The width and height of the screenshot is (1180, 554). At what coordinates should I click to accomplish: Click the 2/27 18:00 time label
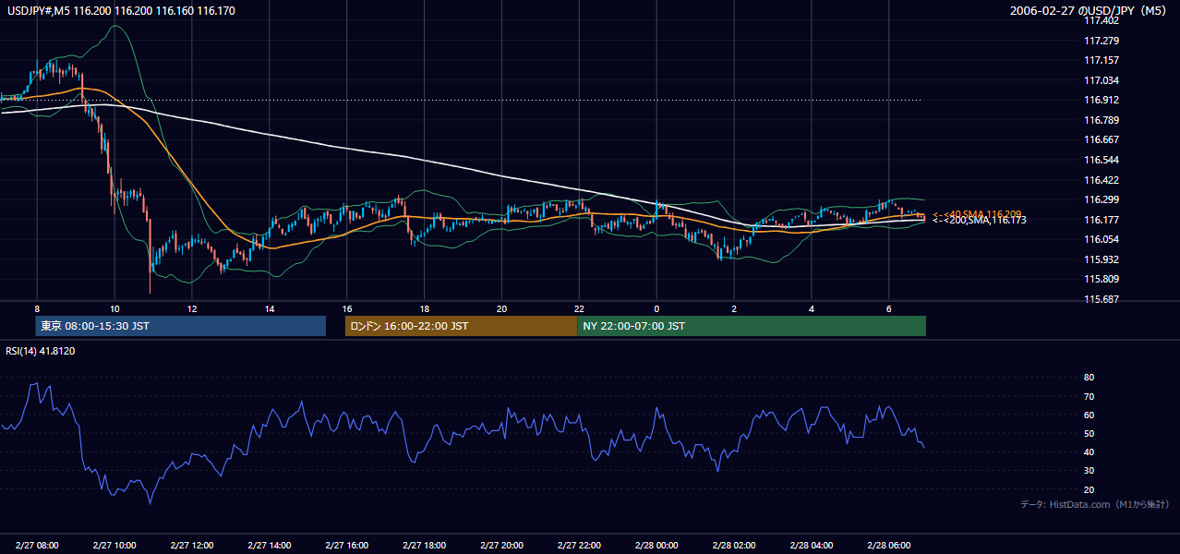pyautogui.click(x=425, y=545)
